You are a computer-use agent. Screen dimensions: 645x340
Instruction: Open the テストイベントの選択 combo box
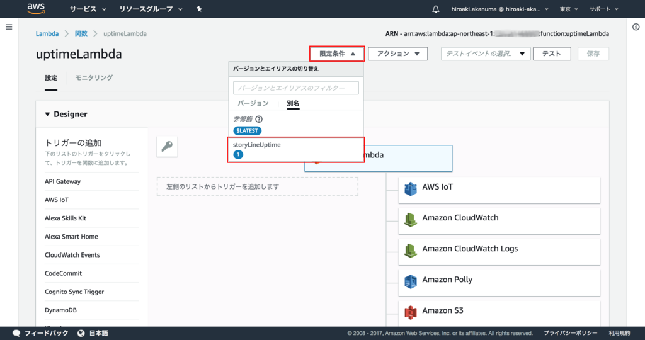[x=486, y=54]
